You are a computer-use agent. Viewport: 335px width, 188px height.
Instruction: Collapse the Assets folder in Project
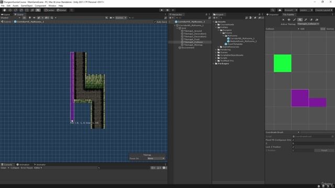coord(214,22)
